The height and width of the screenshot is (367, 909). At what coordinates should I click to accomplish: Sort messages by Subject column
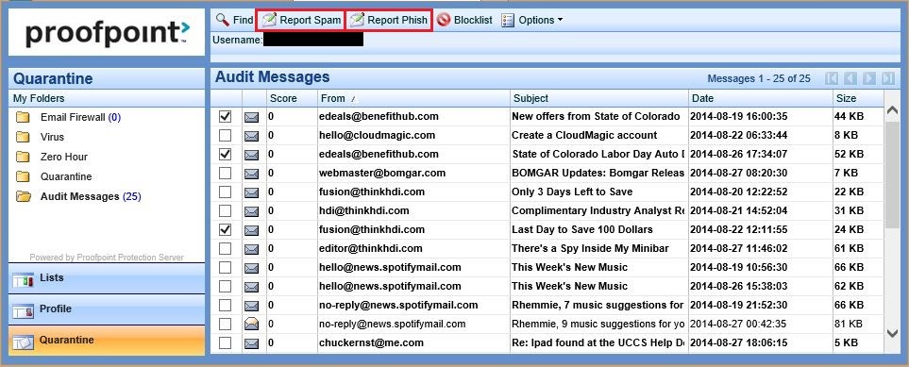point(598,98)
